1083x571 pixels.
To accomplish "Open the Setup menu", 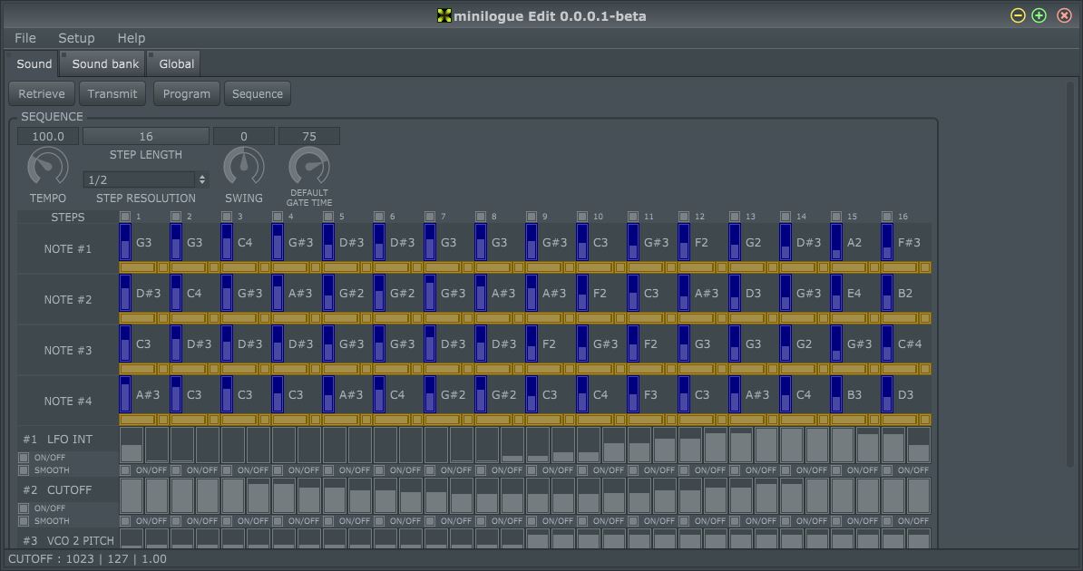I will (76, 38).
